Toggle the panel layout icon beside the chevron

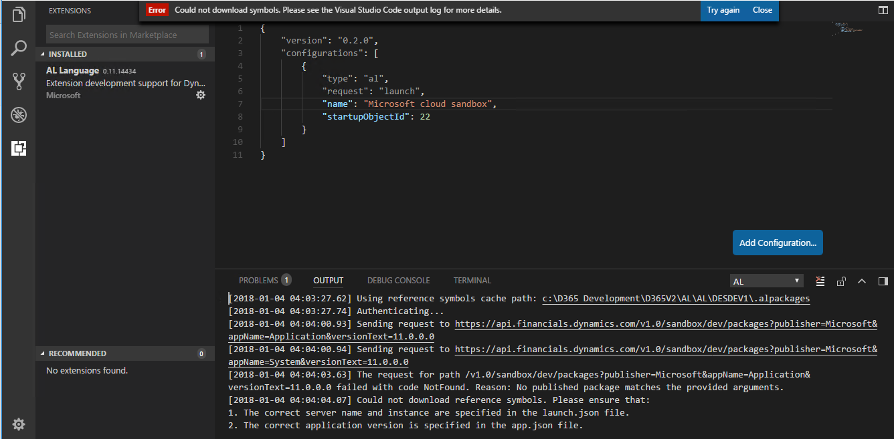883,281
